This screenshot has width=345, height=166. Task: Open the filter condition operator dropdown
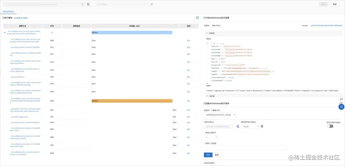pyautogui.click(x=211, y=137)
